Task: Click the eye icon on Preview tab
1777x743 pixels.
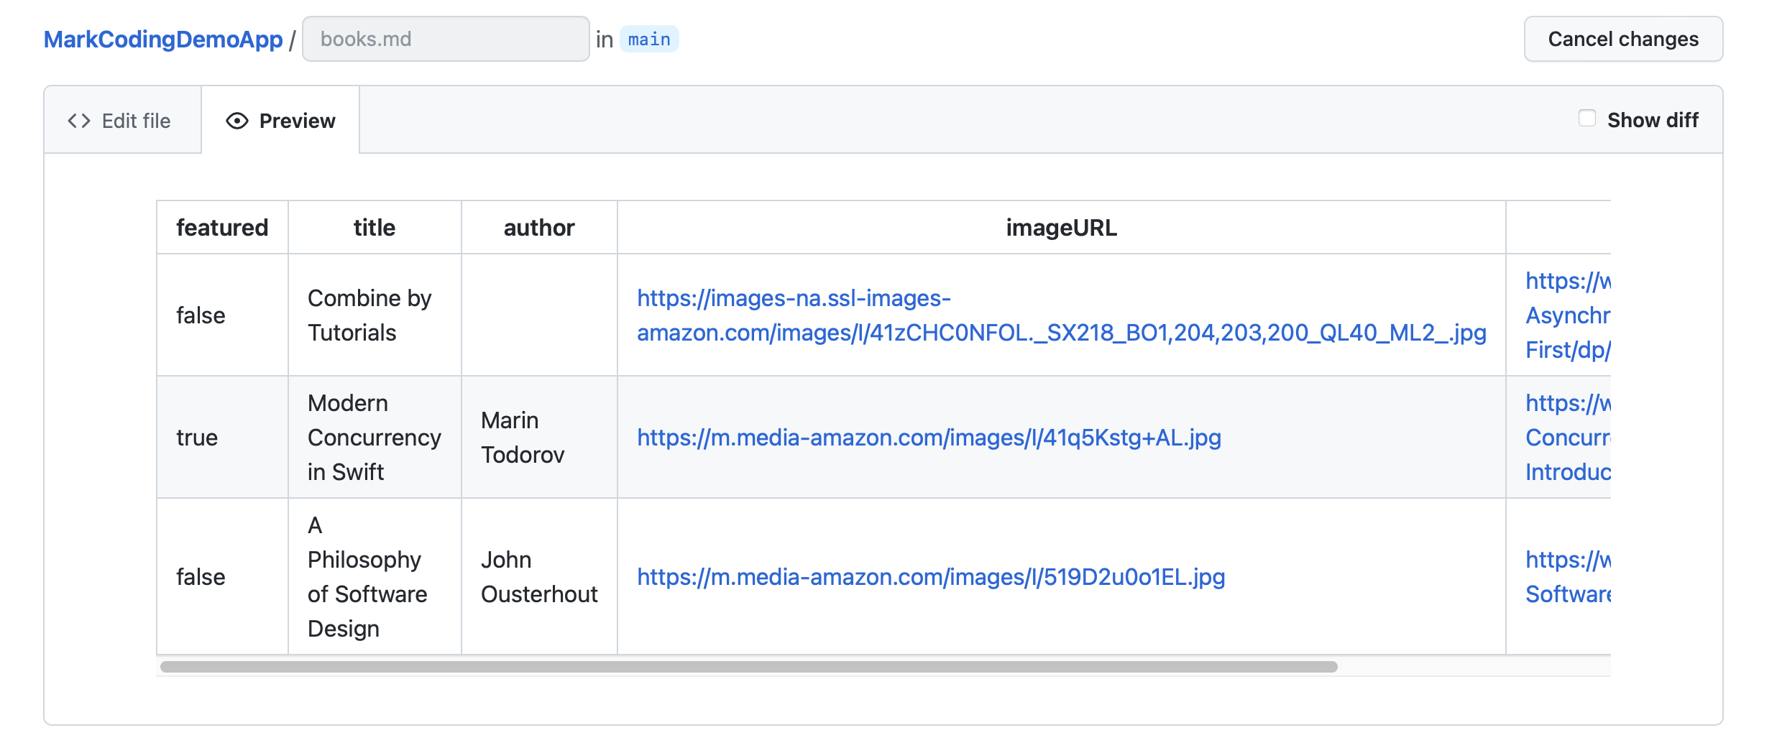Action: click(x=237, y=121)
